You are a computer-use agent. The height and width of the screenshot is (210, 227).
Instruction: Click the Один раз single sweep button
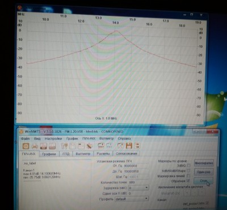coord(204,172)
